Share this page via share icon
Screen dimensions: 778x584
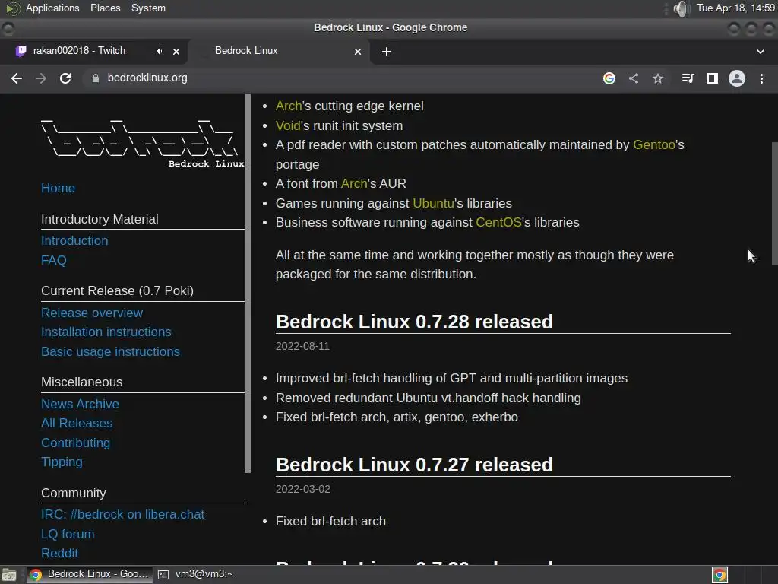pyautogui.click(x=634, y=78)
